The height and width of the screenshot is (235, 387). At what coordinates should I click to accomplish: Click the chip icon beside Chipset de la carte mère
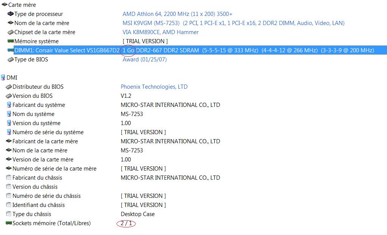(x=10, y=32)
